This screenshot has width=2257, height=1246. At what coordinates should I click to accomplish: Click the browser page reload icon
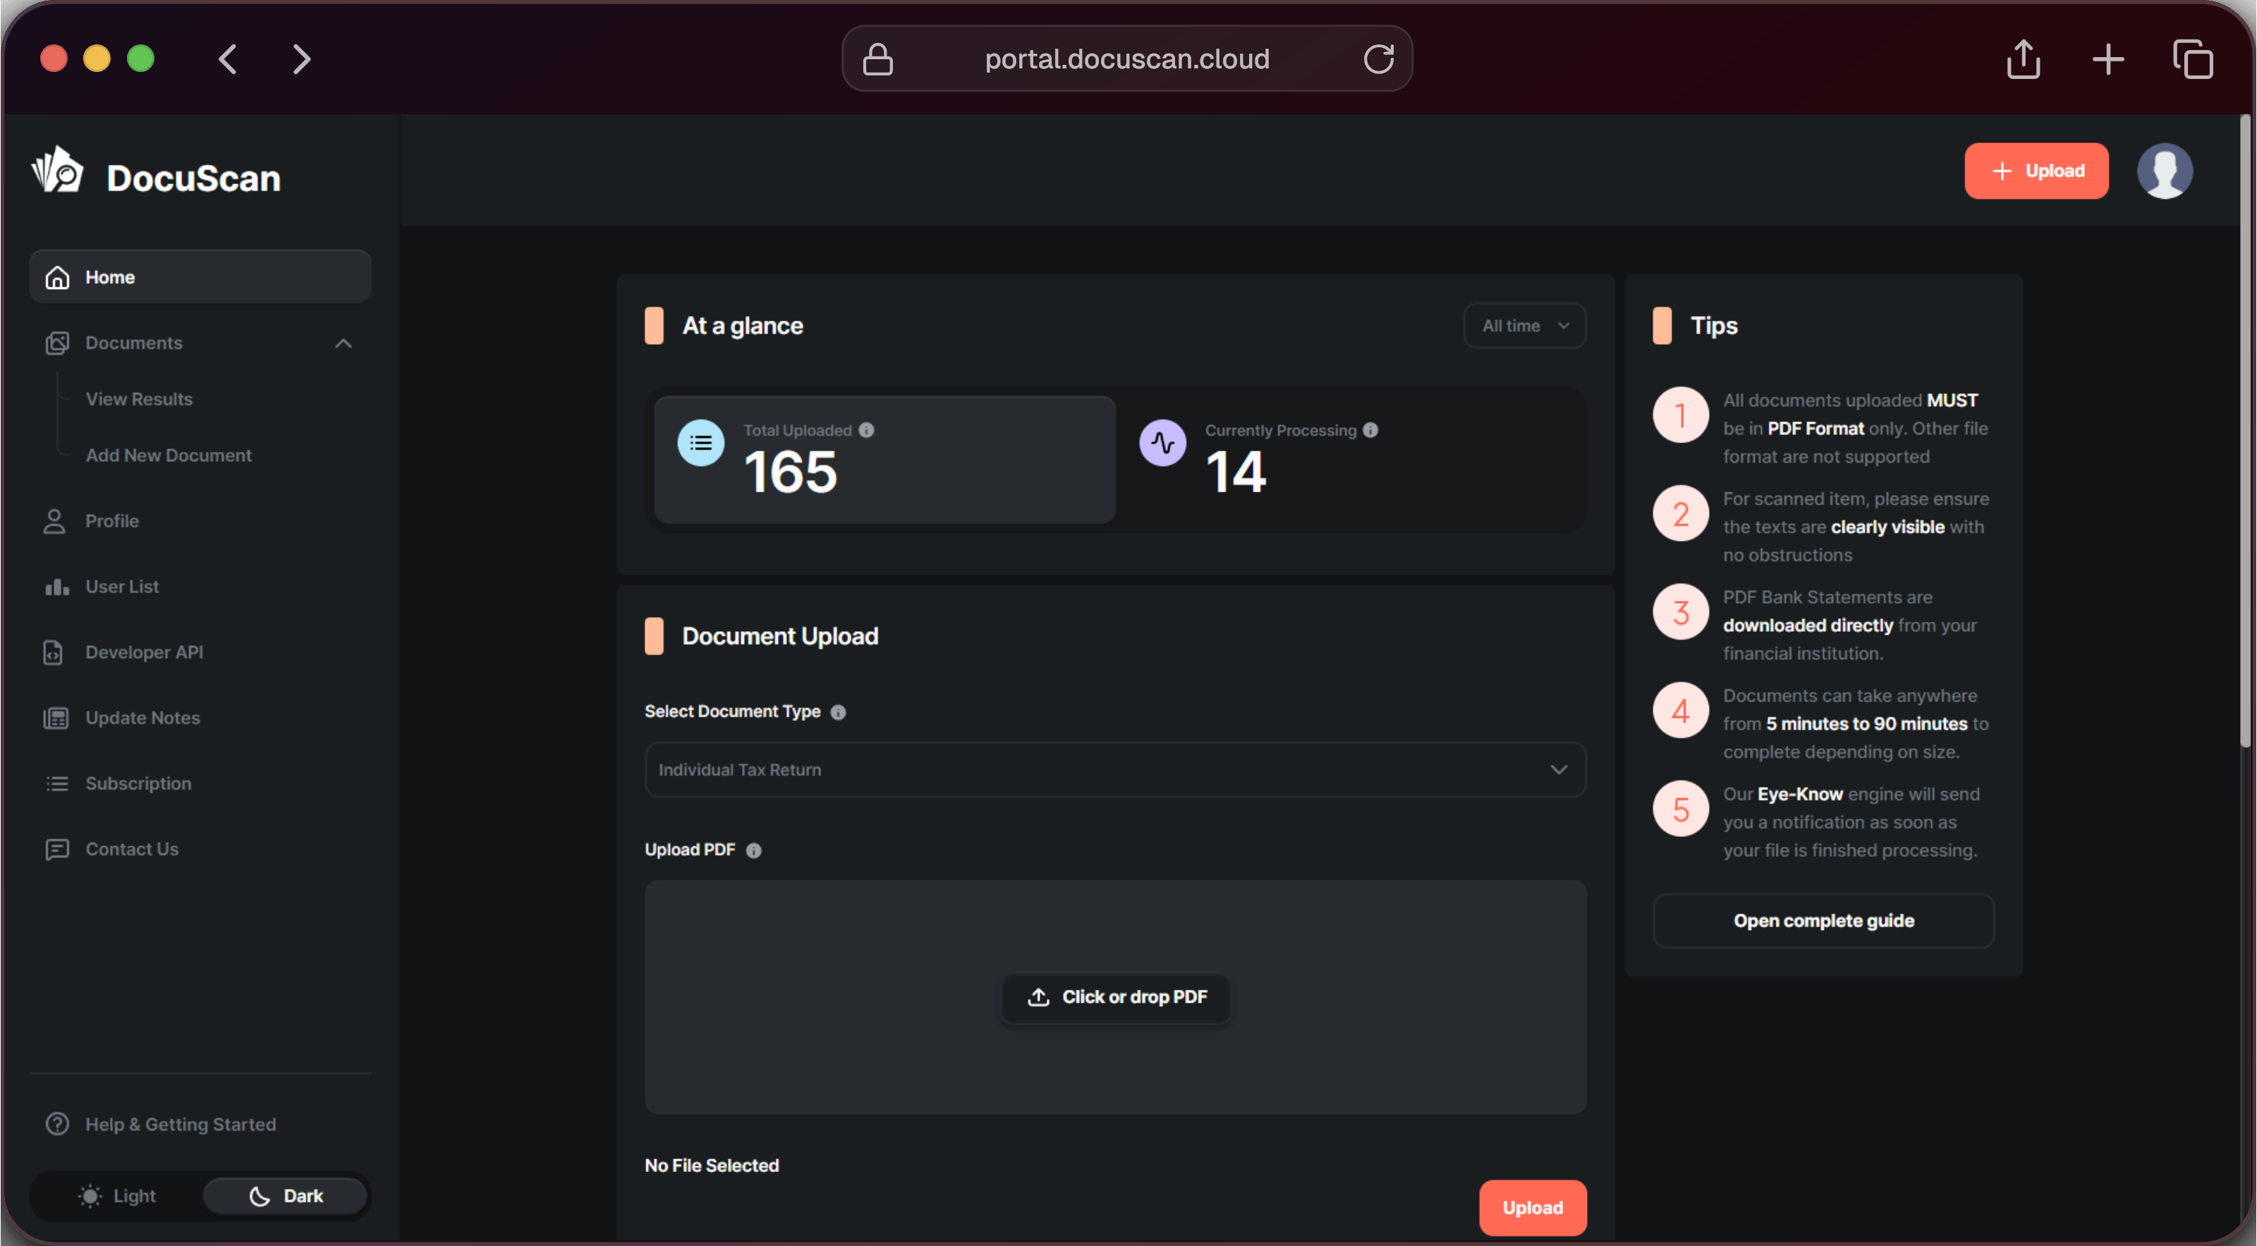1378,59
